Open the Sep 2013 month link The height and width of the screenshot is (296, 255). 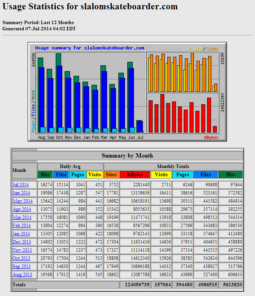pos(21,266)
